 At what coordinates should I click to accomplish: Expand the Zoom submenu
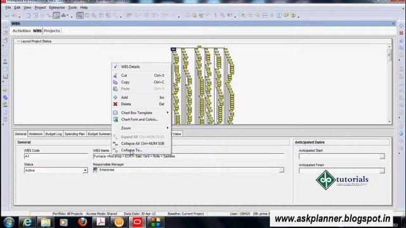[141, 128]
